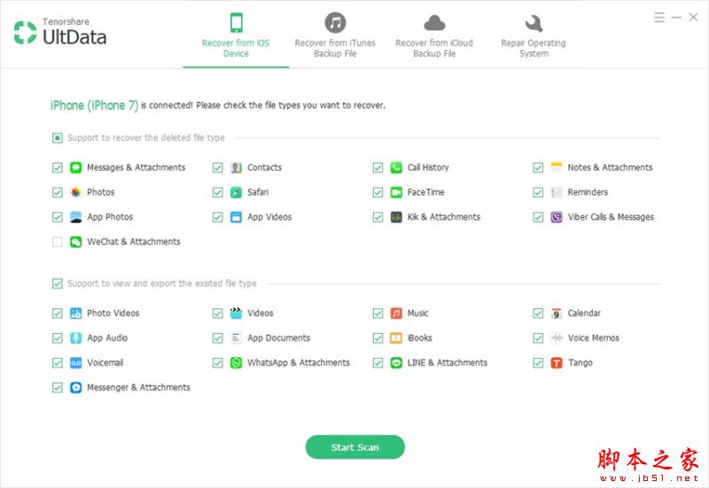Click the 'LINE & Attachments' label
Screen dimensions: 709x488
[x=448, y=363]
